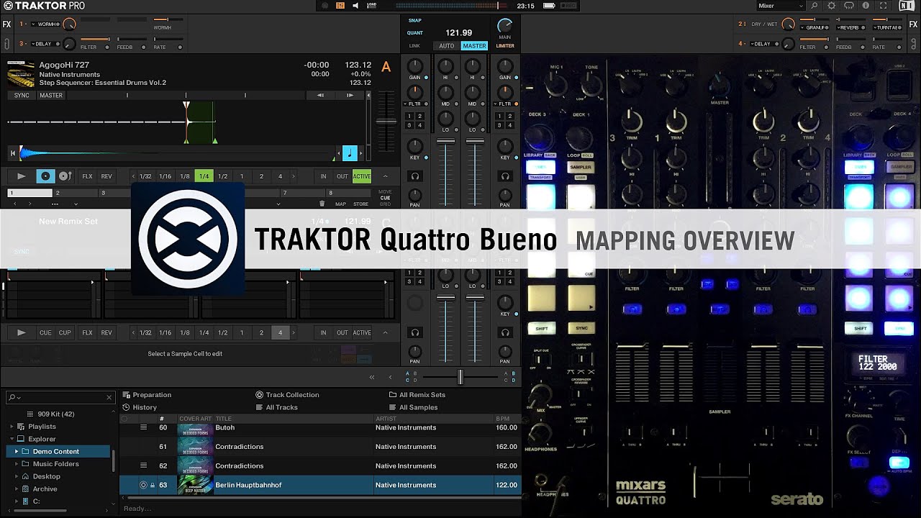The image size is (921, 518).
Task: Toggle REV reverse on deck A
Action: click(x=106, y=176)
